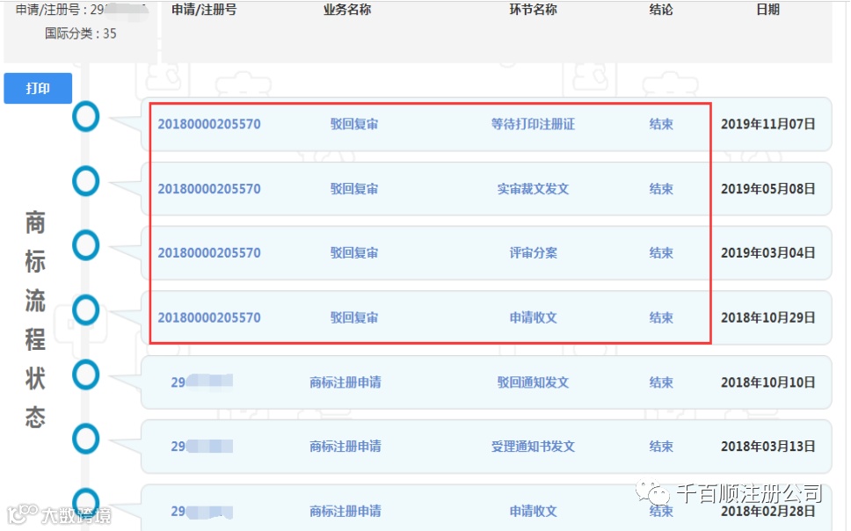Viewport: 851px width, 531px height.
Task: Click the date 2019年11月07日
Action: click(x=768, y=124)
